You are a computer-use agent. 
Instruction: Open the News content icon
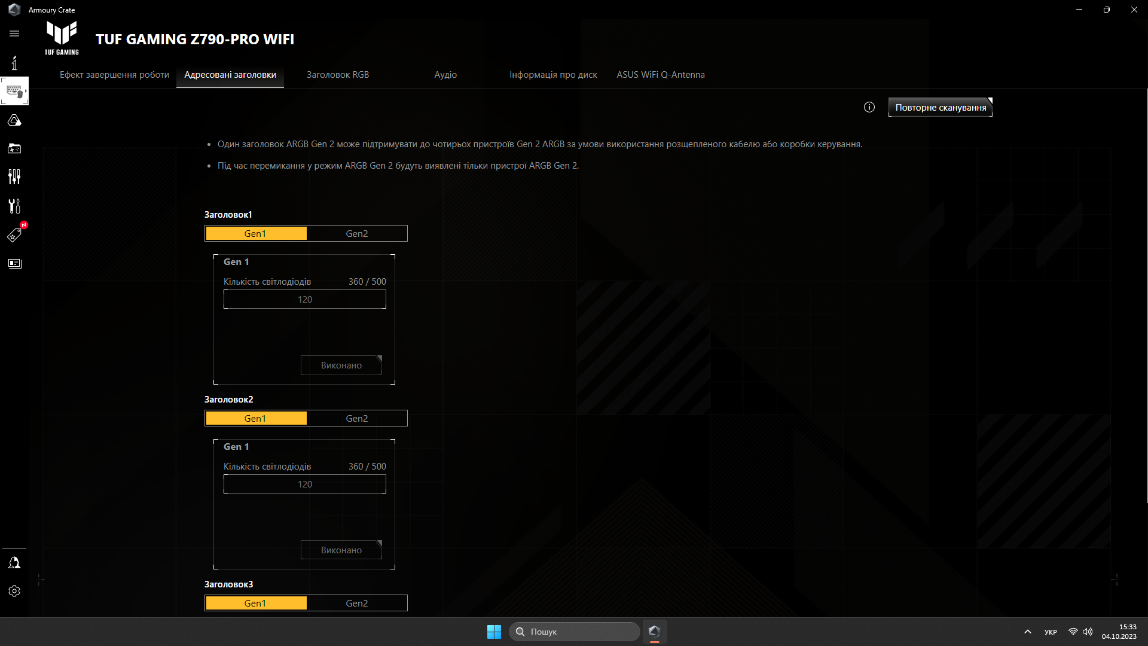pos(14,264)
